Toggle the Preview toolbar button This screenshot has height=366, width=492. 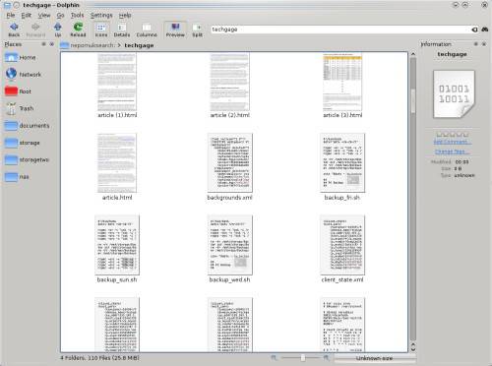[175, 30]
